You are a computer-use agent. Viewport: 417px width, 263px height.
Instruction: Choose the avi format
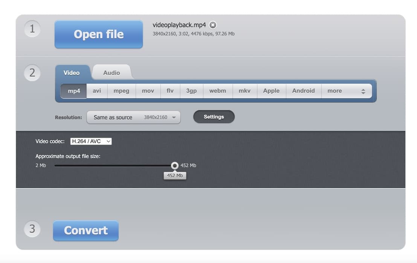point(97,91)
